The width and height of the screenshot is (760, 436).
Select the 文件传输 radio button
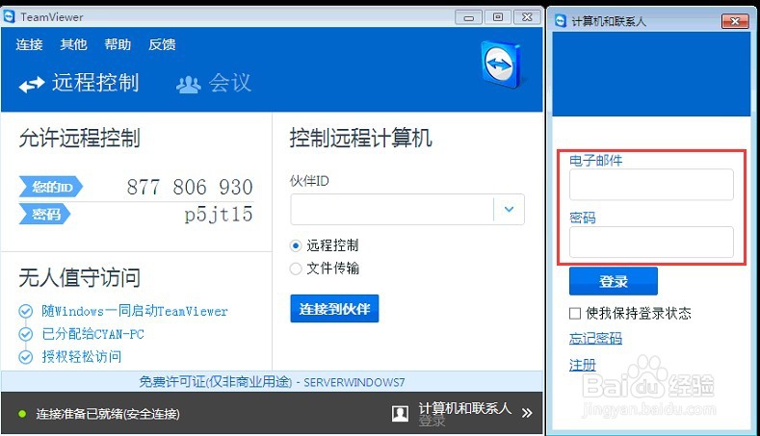(x=296, y=269)
